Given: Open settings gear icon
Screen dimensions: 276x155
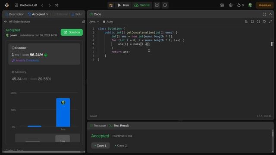Looking at the screenshot, I should 231,5.
